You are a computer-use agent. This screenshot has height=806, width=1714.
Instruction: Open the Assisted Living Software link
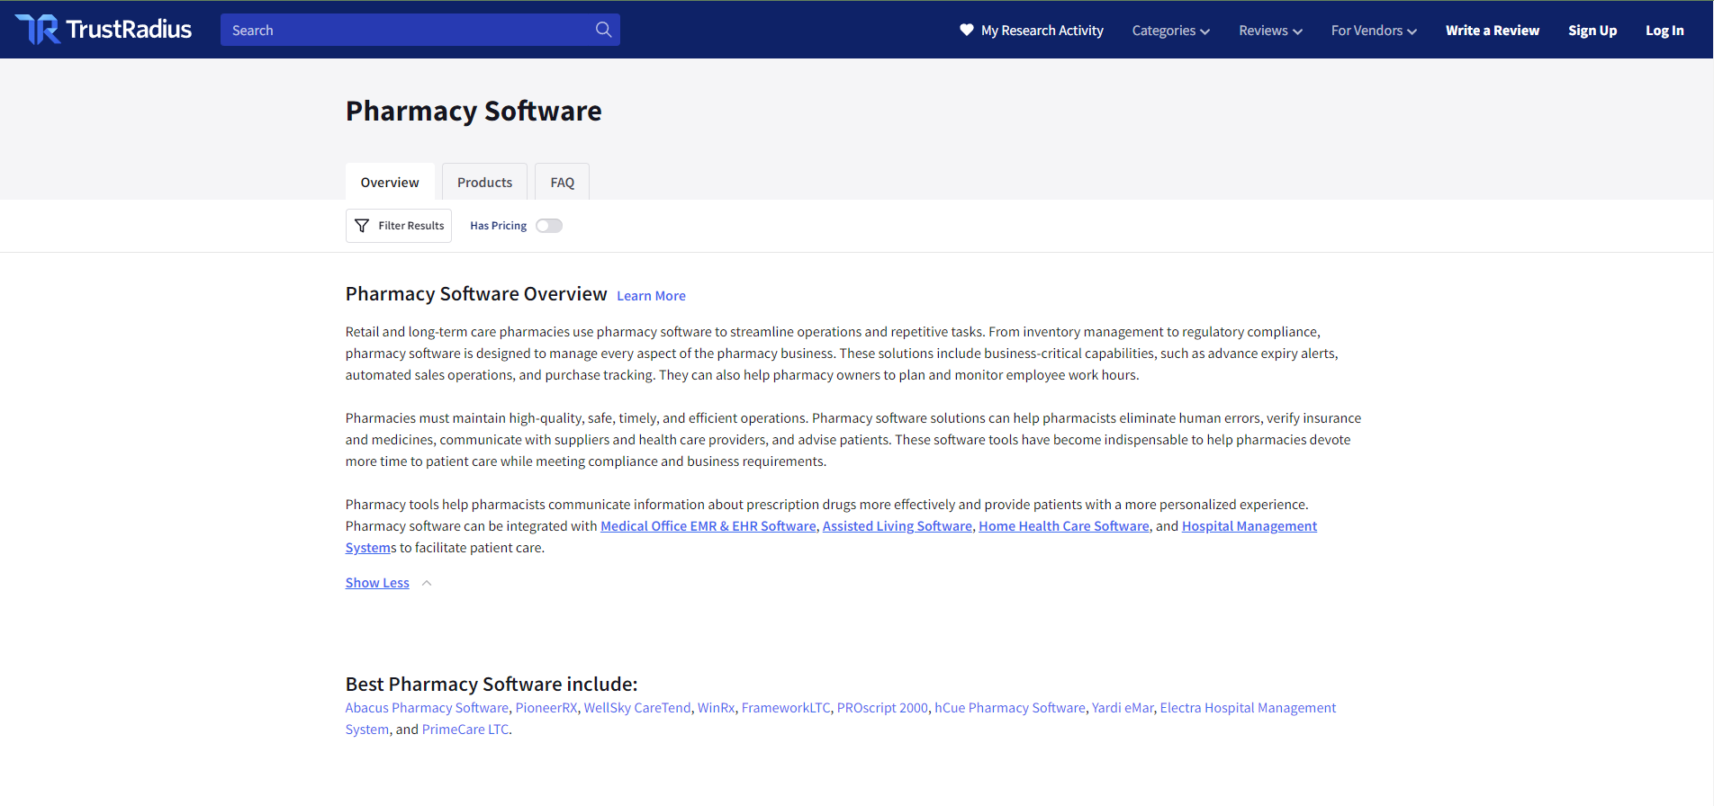point(898,526)
